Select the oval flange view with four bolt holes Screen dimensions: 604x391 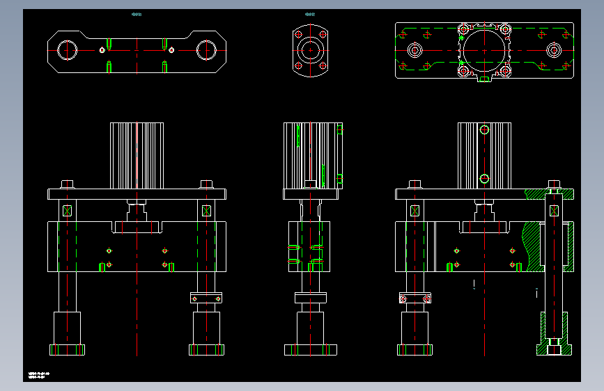click(x=310, y=50)
